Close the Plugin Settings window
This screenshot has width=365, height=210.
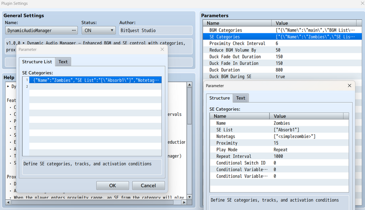coord(362,3)
